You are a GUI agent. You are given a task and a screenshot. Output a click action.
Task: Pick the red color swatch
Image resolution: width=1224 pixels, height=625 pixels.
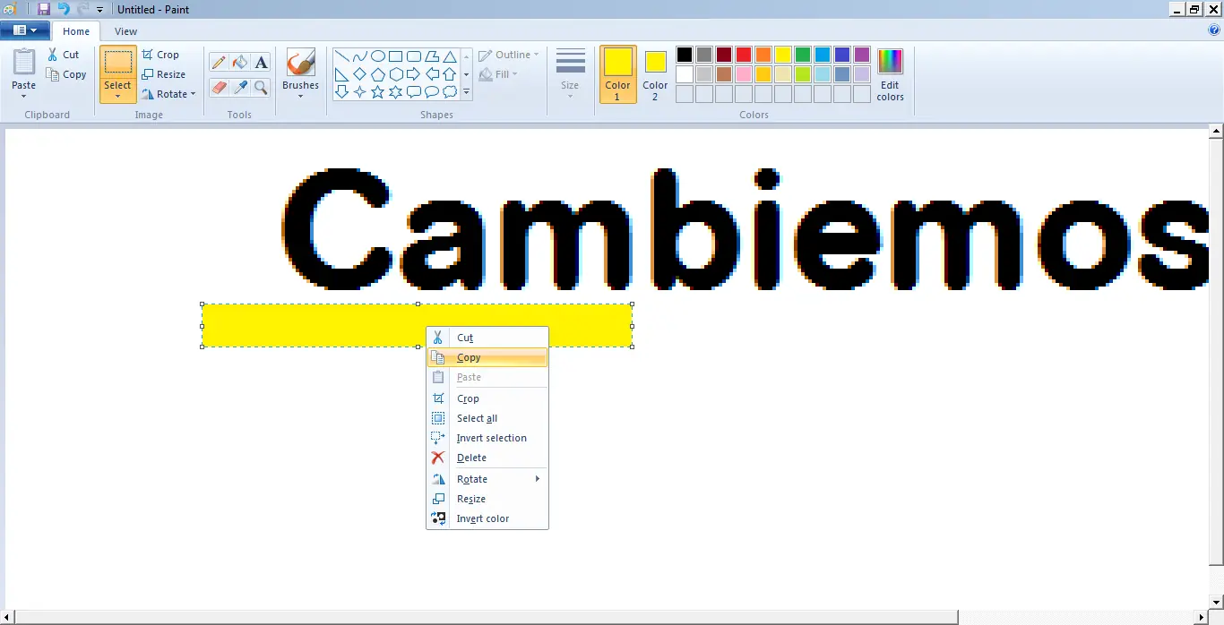click(744, 55)
